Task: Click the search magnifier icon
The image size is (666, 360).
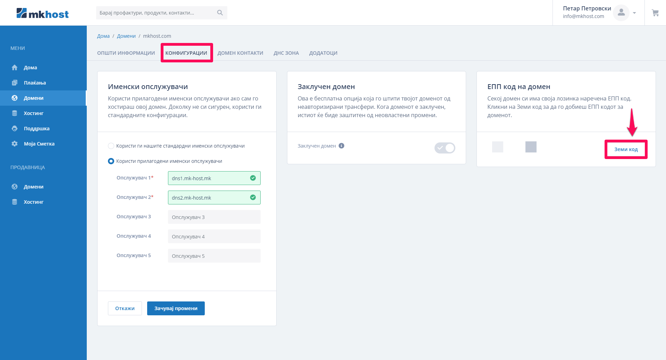Action: [220, 13]
